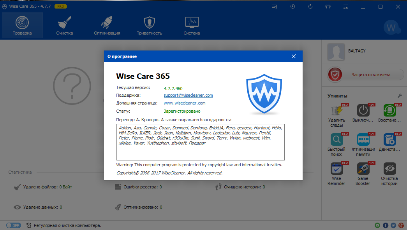Click inside the translators credits text box
The height and width of the screenshot is (230, 407).
201,142
